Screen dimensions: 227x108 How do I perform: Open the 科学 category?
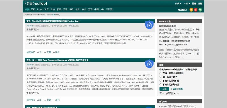coord(47,10)
